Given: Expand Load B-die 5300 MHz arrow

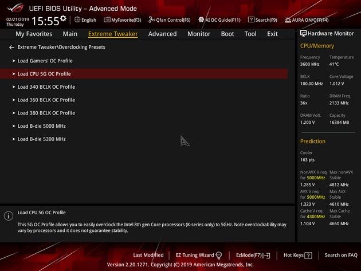Looking at the screenshot, I should 14,139.
